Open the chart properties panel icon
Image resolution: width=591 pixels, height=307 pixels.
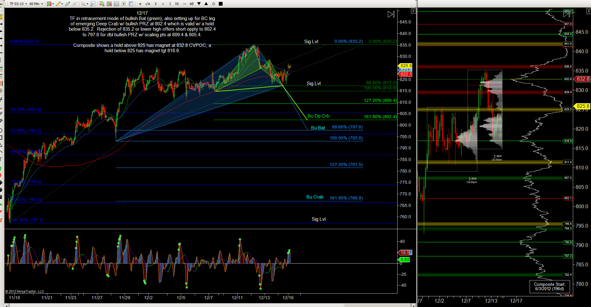(131, 4)
